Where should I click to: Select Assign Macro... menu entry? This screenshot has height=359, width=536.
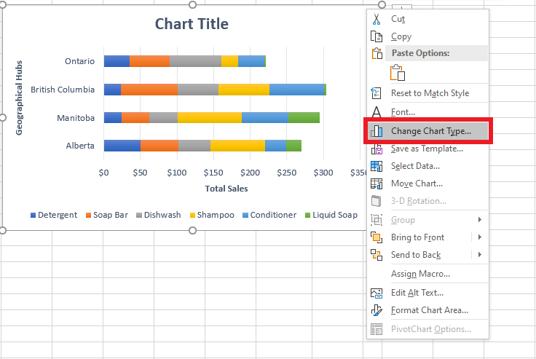pyautogui.click(x=428, y=274)
